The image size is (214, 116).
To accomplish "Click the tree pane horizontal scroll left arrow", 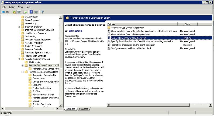I will (x=2, y=108).
